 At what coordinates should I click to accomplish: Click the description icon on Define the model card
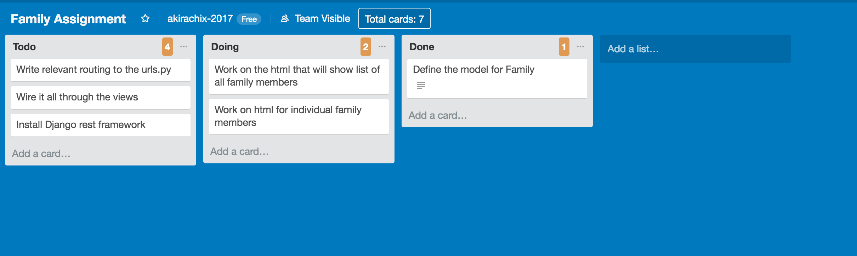click(421, 85)
